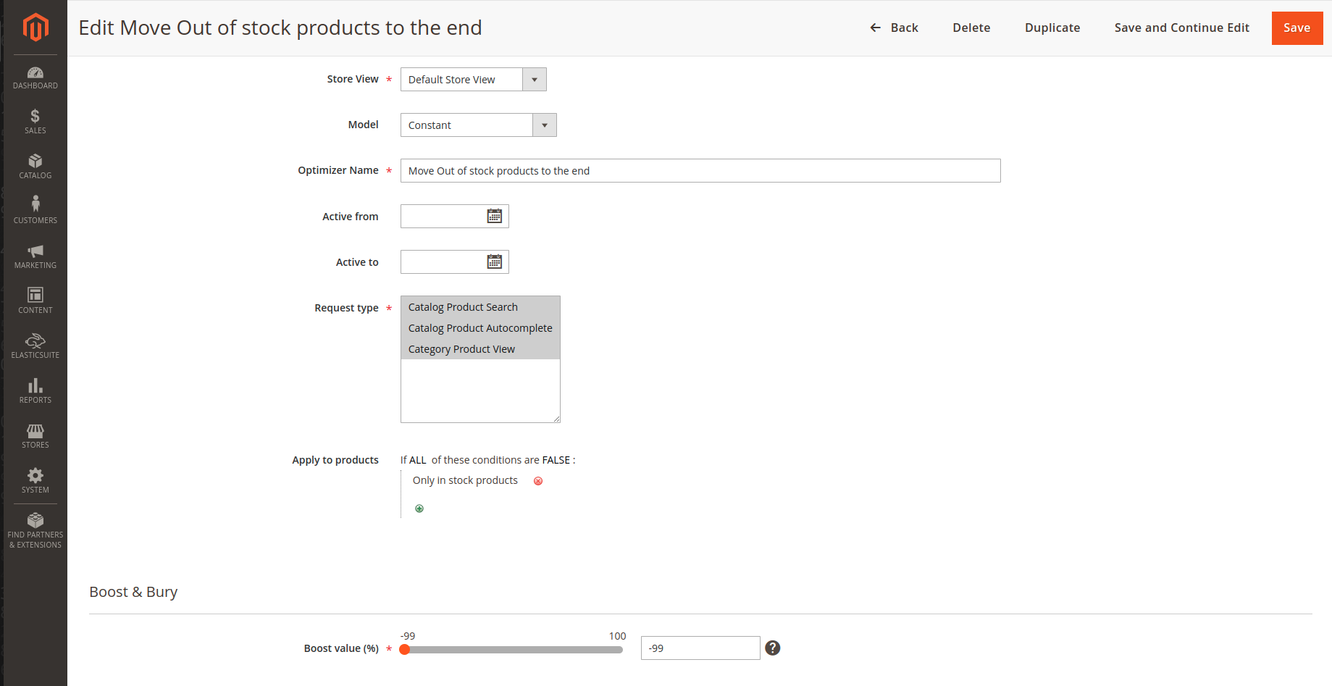Image resolution: width=1332 pixels, height=686 pixels.
Task: Click the Optimizer Name input field
Action: click(700, 170)
